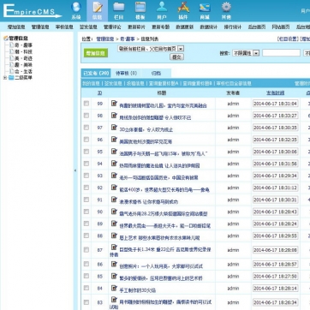Screen dimensions: 310x310
Task: Tick the checkbox for row ID 90
Action: pyautogui.click(x=86, y=212)
